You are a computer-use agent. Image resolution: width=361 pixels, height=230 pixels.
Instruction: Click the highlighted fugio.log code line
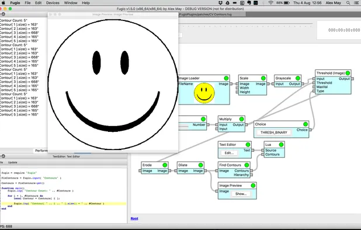point(64,204)
